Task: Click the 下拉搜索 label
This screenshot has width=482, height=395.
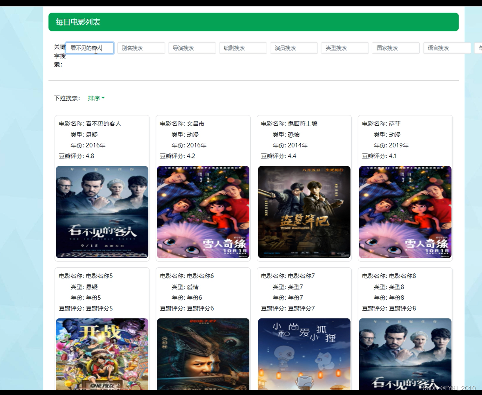Action: point(67,98)
